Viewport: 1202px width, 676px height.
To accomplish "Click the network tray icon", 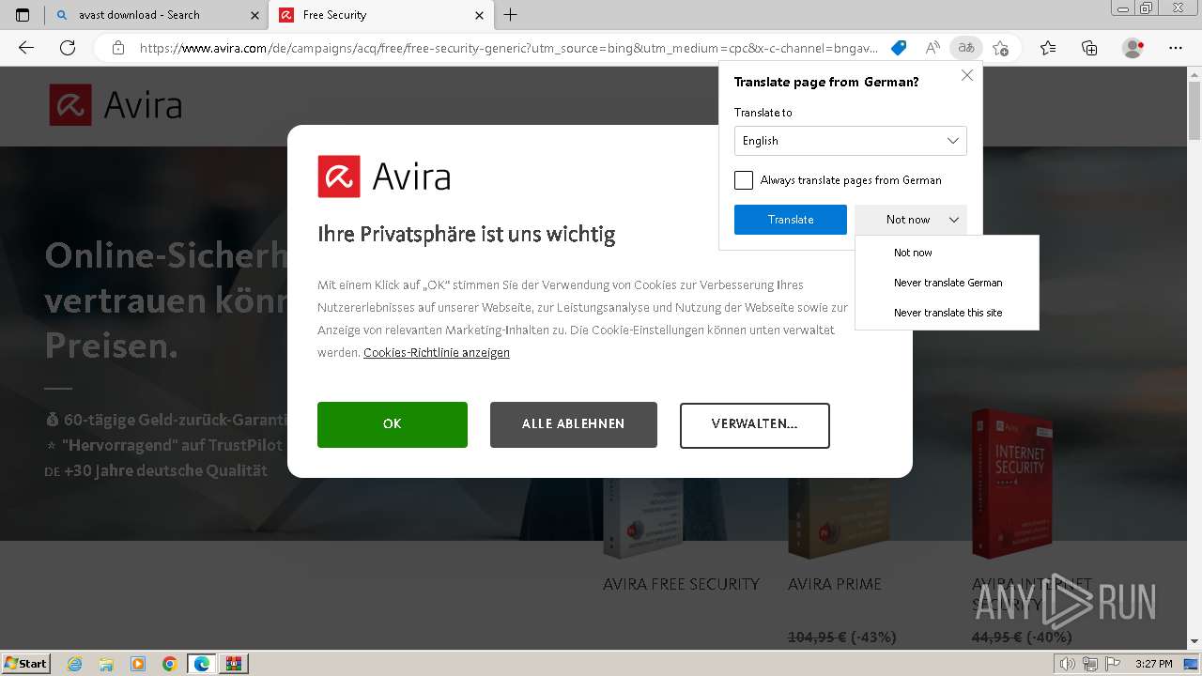I will (1090, 664).
